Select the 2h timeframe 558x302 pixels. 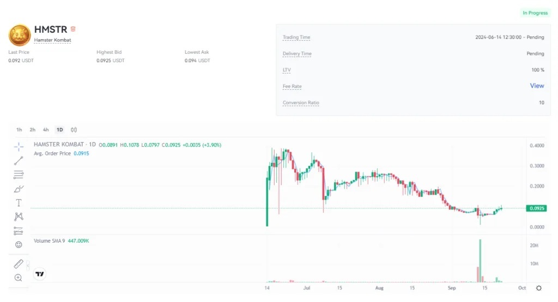click(32, 130)
